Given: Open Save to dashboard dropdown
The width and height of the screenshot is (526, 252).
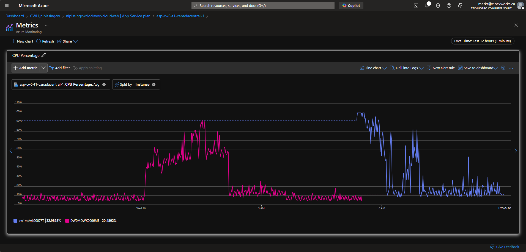Looking at the screenshot, I should pyautogui.click(x=478, y=68).
